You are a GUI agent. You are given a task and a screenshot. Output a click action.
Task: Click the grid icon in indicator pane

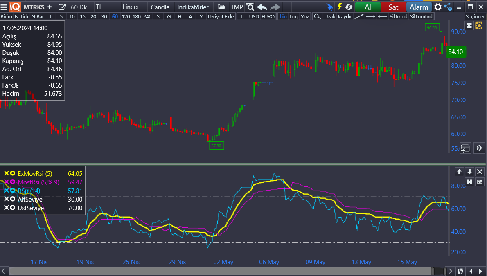(470, 182)
